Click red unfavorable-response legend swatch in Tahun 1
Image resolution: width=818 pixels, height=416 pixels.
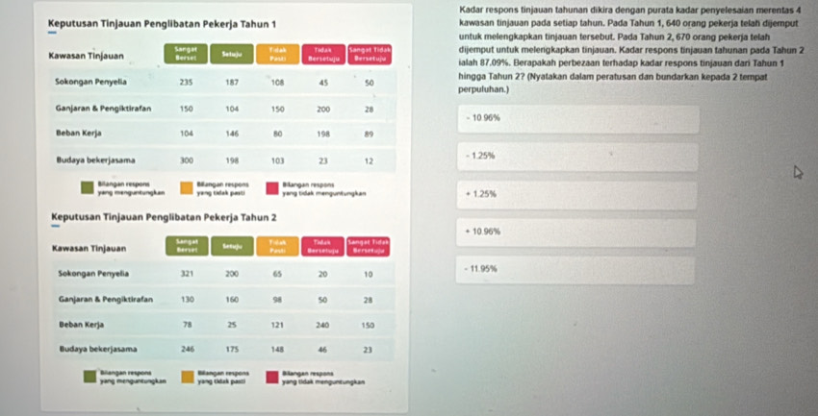[x=273, y=188]
